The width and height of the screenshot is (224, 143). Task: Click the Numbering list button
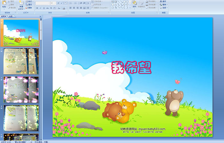coord(76,3)
